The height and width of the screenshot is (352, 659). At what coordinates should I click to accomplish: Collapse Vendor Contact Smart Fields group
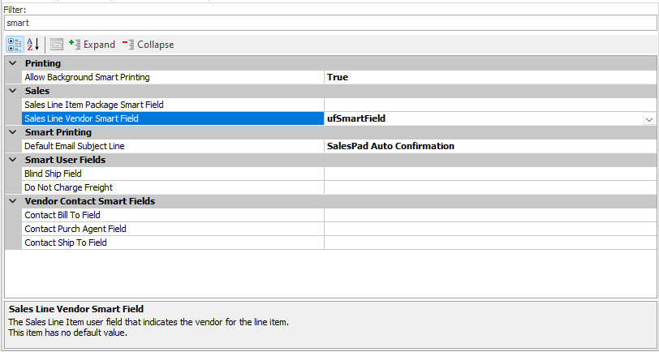coord(12,201)
